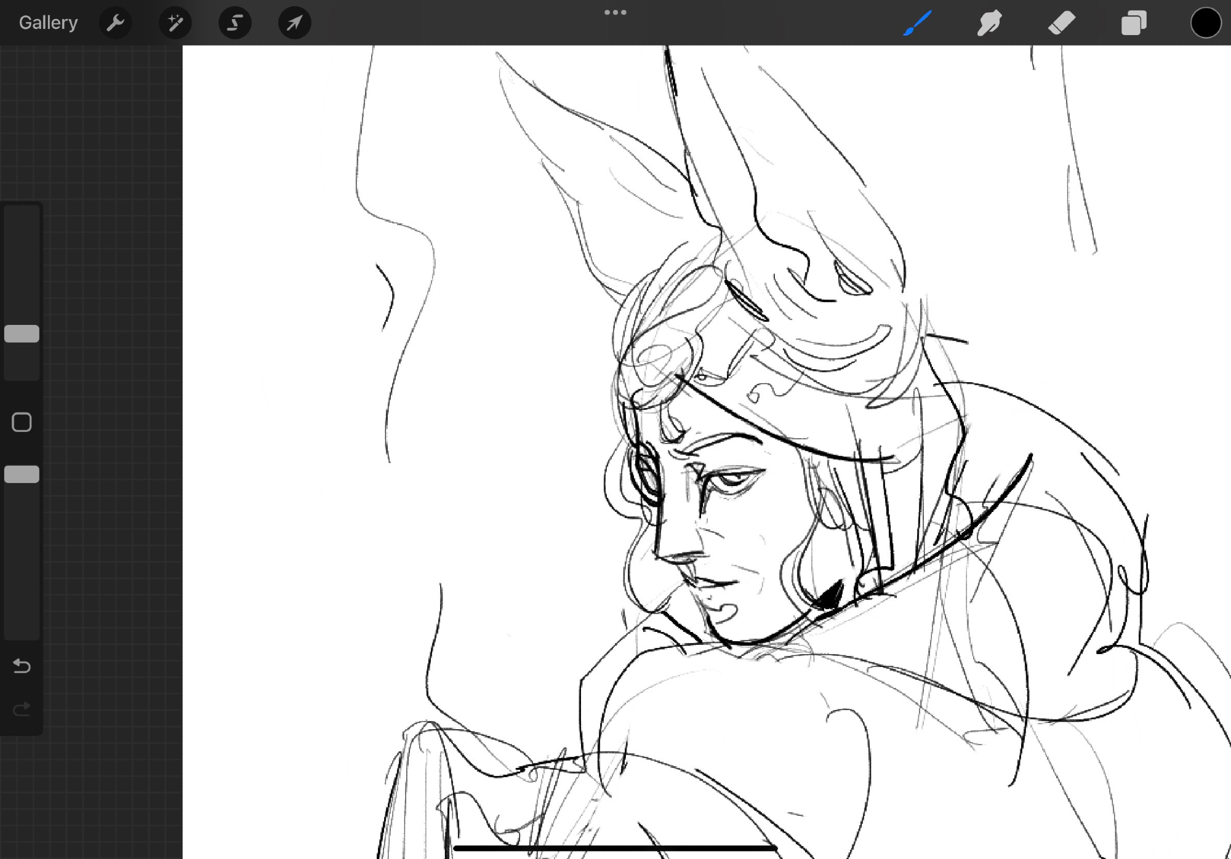
Task: Open the Adjustments magic wand menu
Action: pos(175,23)
